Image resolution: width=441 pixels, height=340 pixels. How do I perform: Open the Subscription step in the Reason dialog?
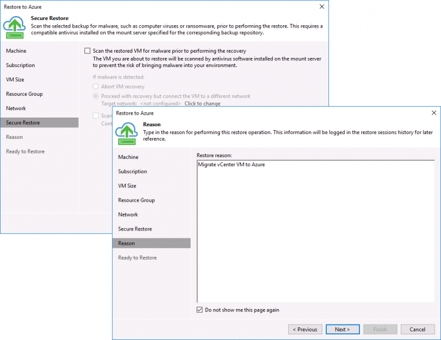[x=133, y=171]
